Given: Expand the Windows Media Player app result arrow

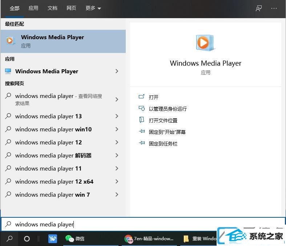Looking at the screenshot, I should tap(117, 71).
